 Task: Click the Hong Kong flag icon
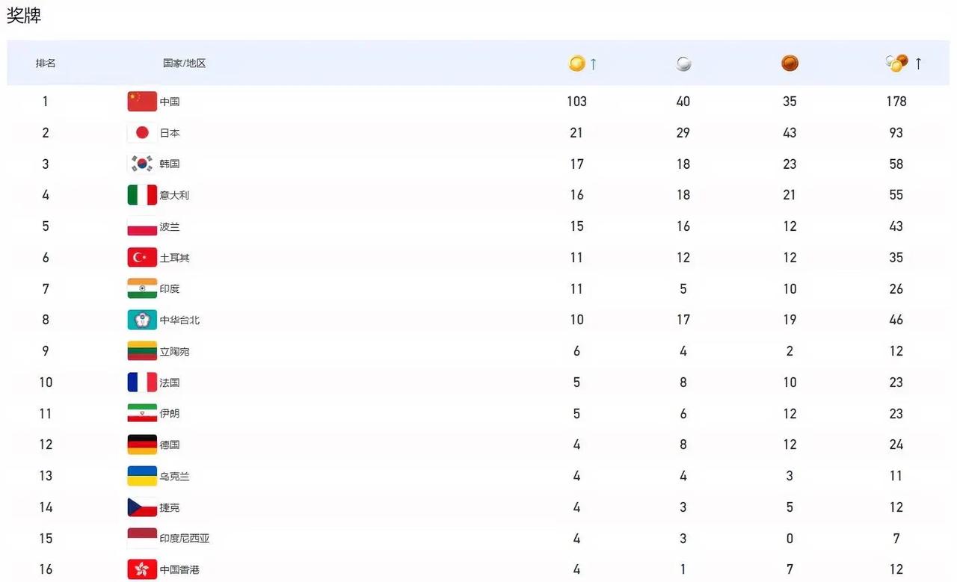pos(142,569)
